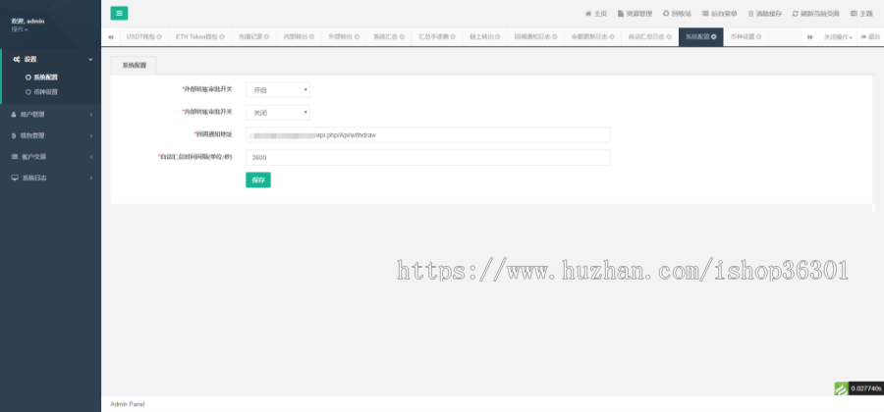This screenshot has width=884, height=412.
Task: Click the Admin Panel footer text
Action: pos(128,404)
